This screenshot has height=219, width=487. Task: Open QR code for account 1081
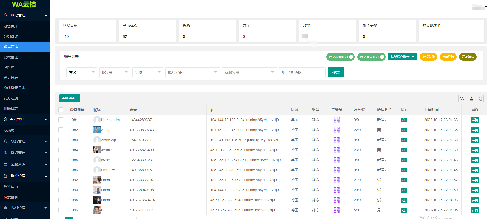336,120
